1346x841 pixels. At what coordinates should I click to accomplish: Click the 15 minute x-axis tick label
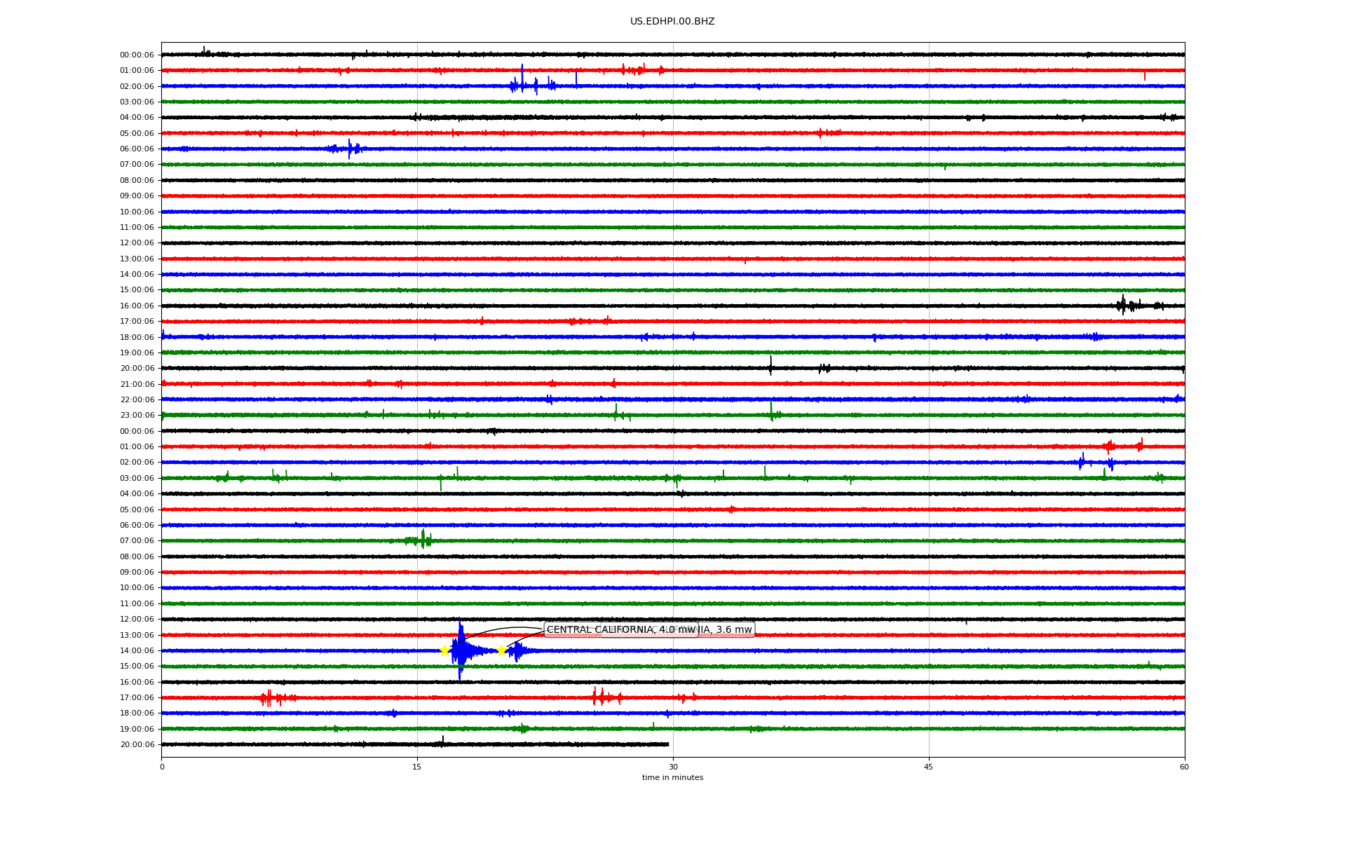[417, 767]
